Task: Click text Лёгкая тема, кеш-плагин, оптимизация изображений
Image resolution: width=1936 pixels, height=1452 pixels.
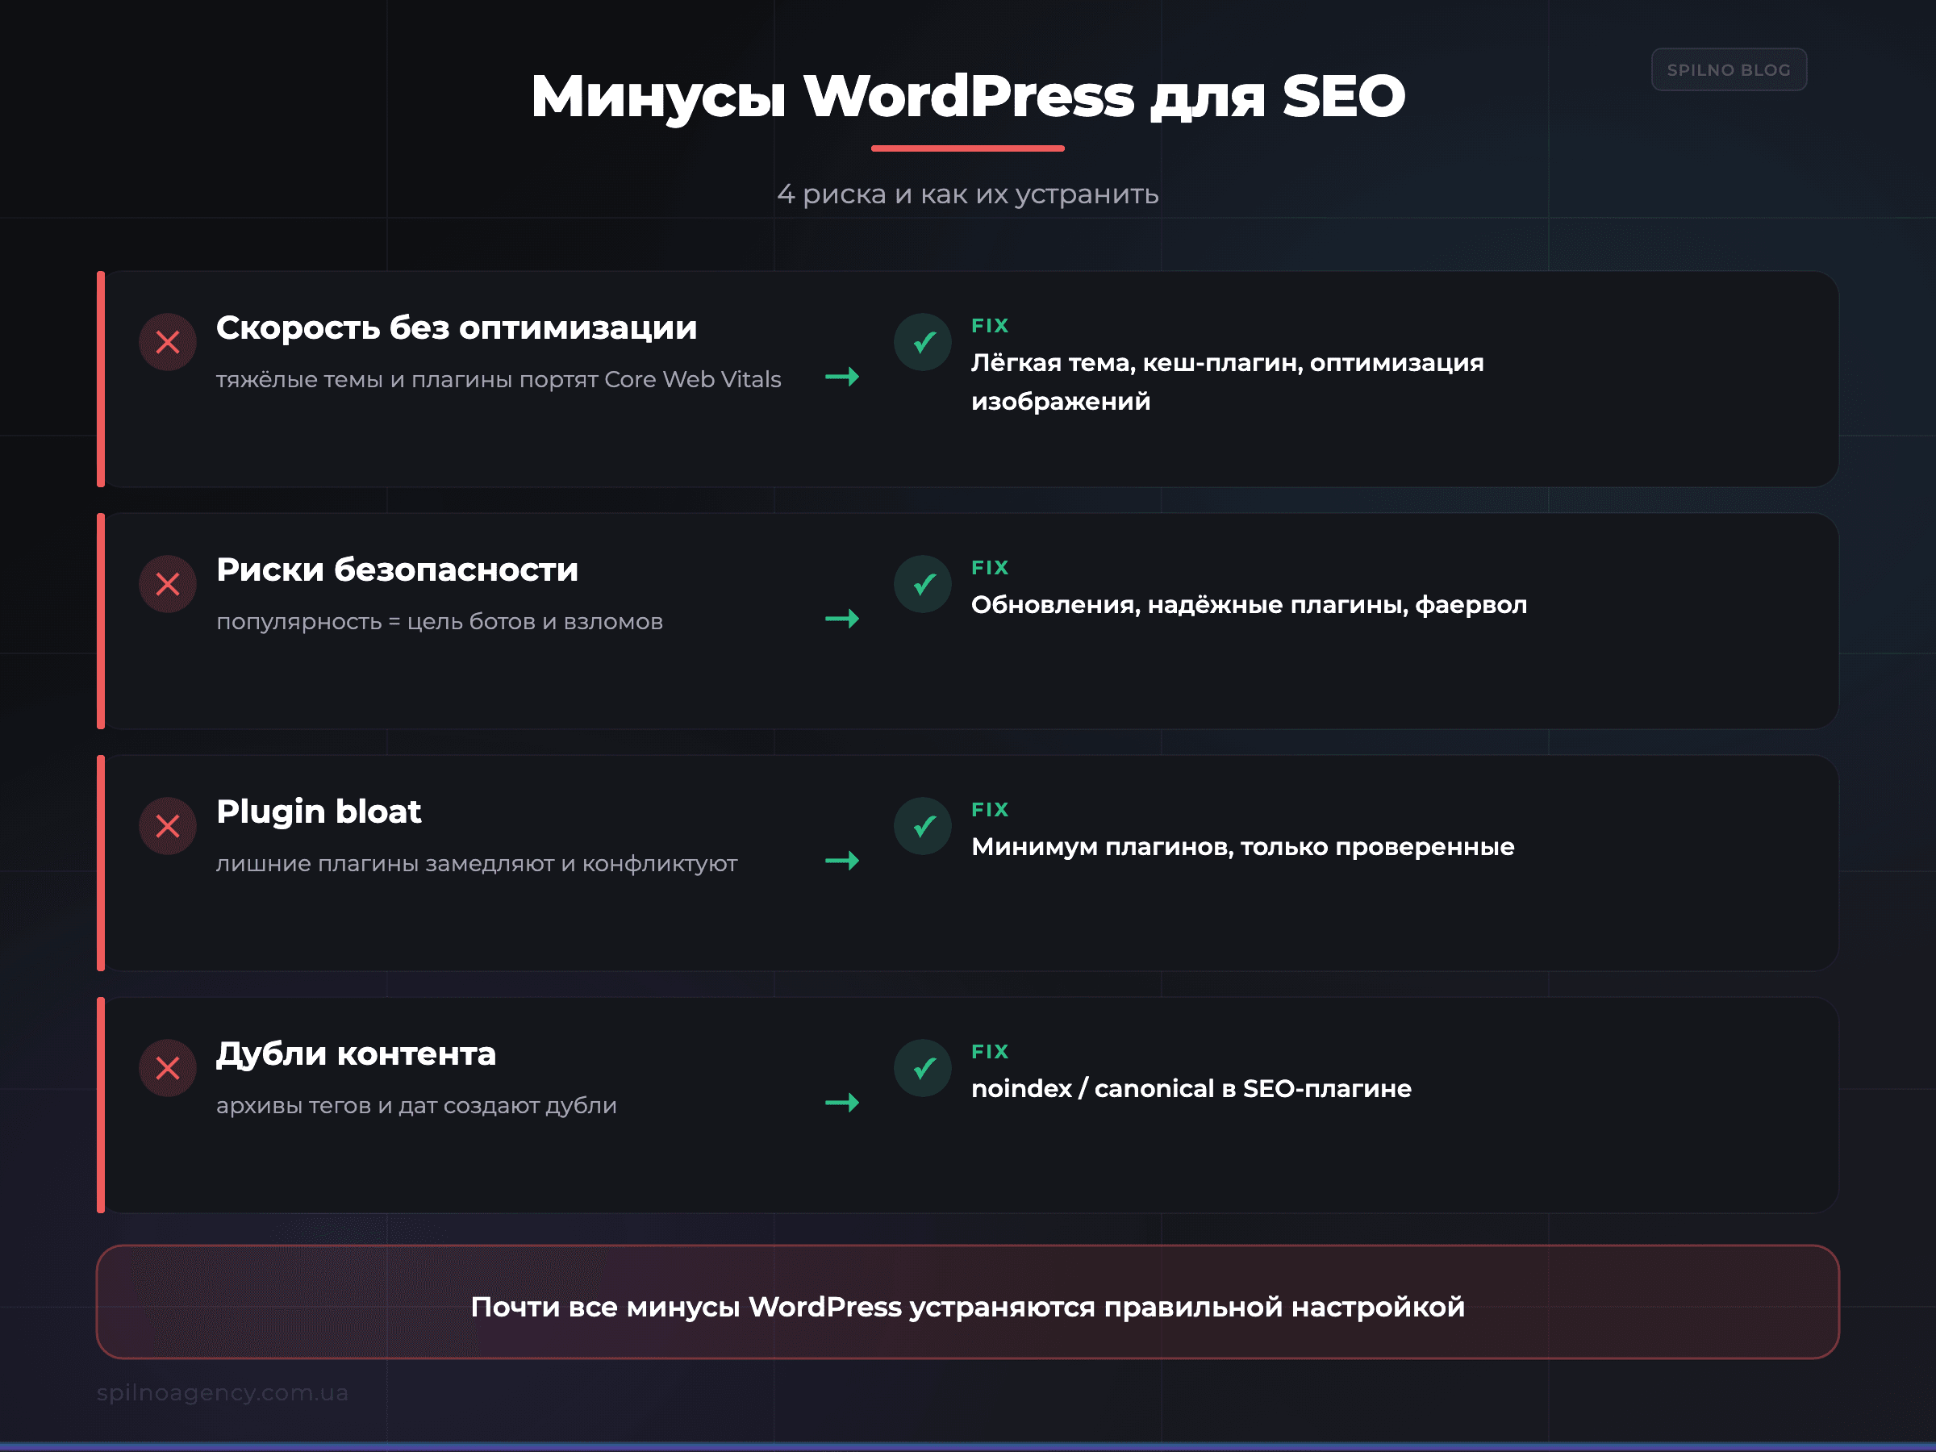Action: [x=1227, y=382]
